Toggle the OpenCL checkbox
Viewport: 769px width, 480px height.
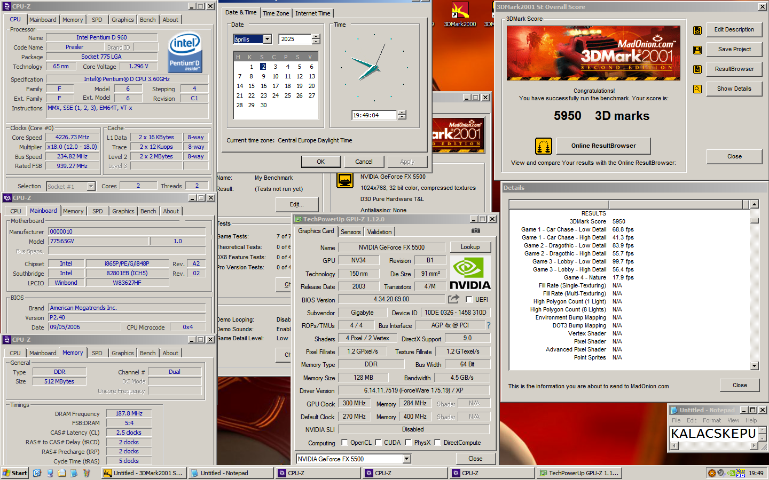tap(344, 442)
